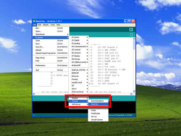Close the open File menu
This screenshot has height=136, width=181.
[34, 25]
